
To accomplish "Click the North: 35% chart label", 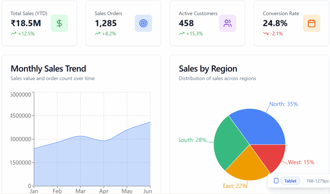I will pyautogui.click(x=284, y=104).
